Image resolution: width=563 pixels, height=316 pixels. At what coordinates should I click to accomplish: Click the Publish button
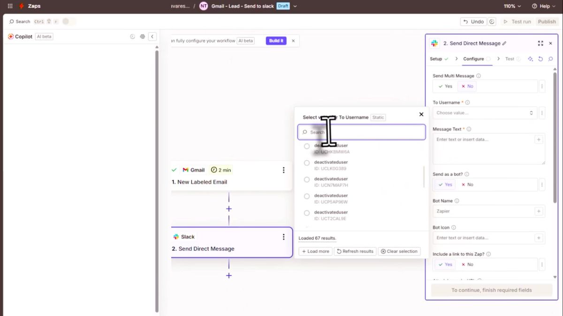[x=547, y=22]
